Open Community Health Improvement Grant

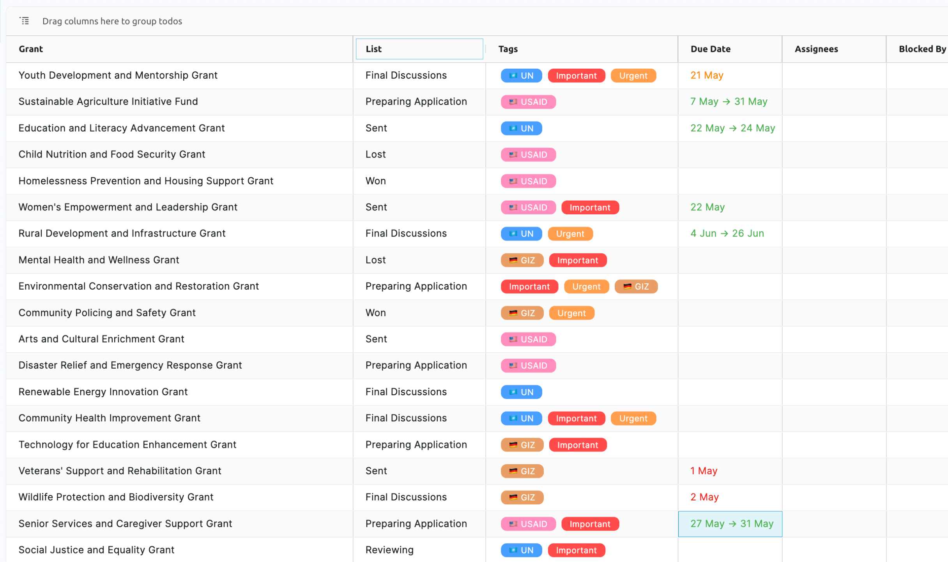point(109,418)
